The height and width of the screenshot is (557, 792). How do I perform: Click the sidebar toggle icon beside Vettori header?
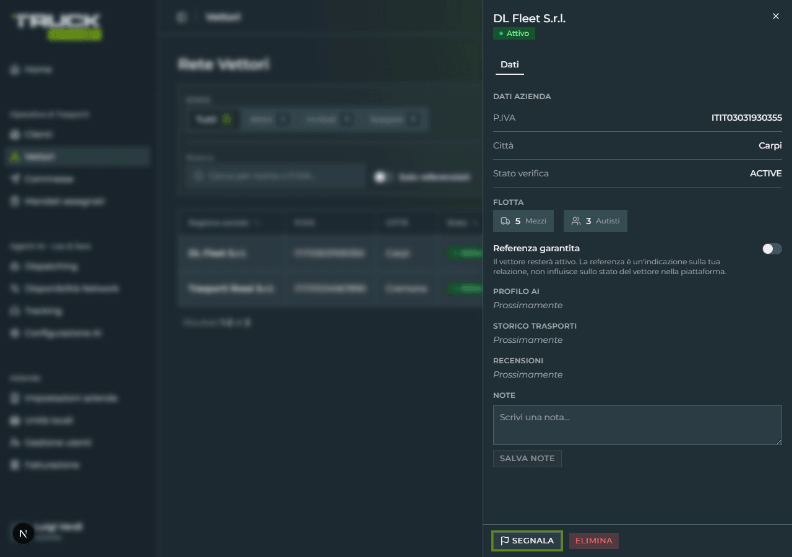point(181,17)
